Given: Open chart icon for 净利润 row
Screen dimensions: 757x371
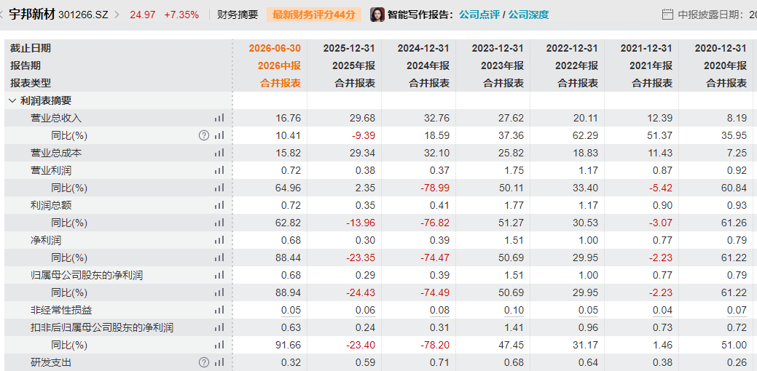Looking at the screenshot, I should pyautogui.click(x=219, y=240).
